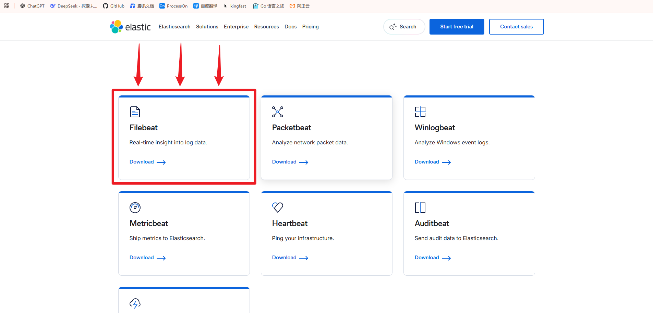Click the Winlogbeat windows icon
Image resolution: width=653 pixels, height=313 pixels.
(420, 112)
